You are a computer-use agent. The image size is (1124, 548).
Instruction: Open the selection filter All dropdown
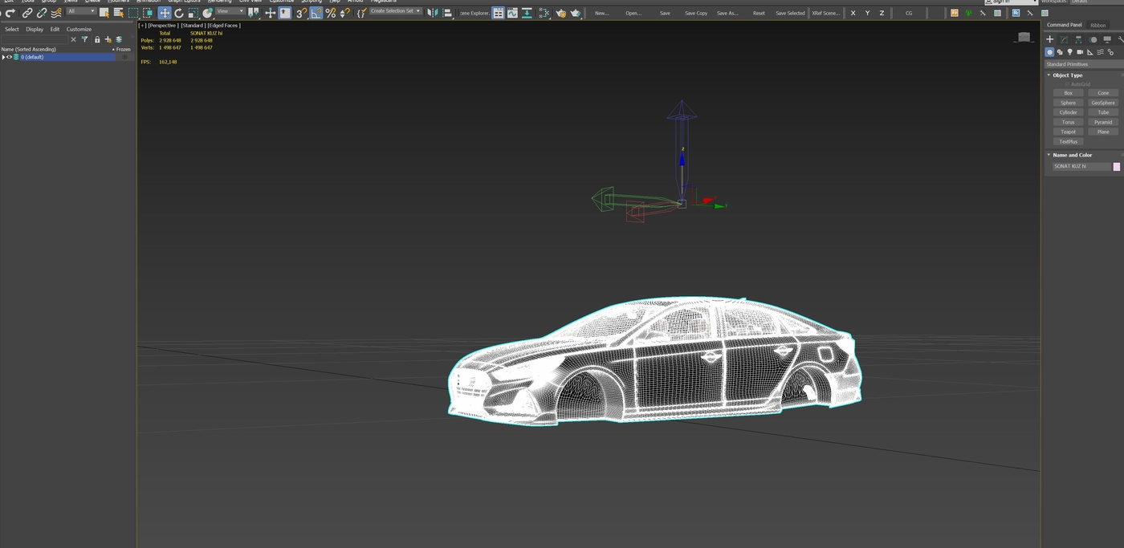pos(82,11)
